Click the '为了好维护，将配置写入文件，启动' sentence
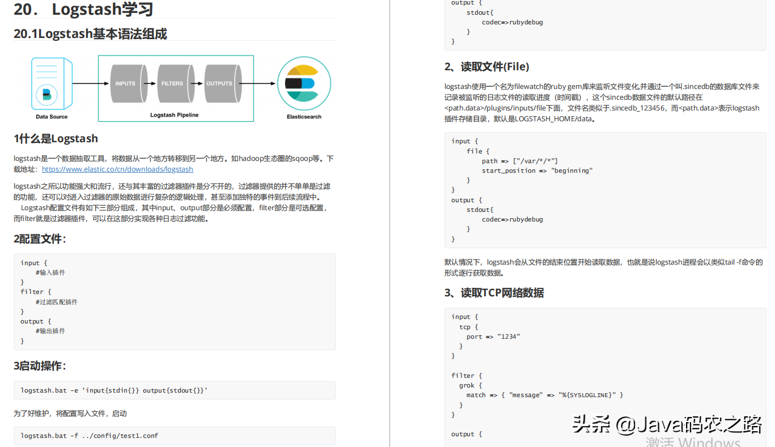This screenshot has width=775, height=447. (x=70, y=414)
